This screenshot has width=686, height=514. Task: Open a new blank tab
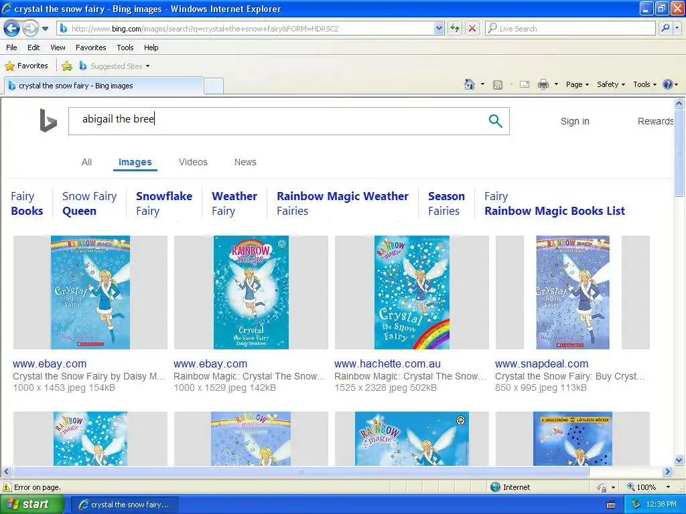tap(214, 86)
